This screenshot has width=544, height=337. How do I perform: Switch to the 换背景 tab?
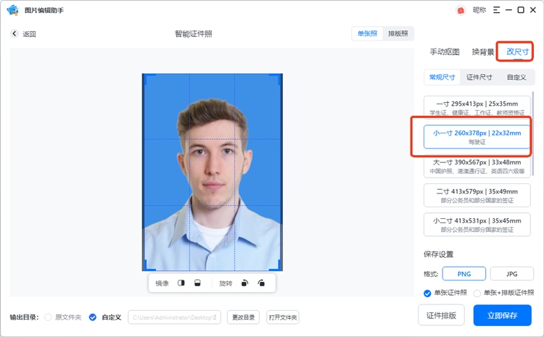[482, 52]
